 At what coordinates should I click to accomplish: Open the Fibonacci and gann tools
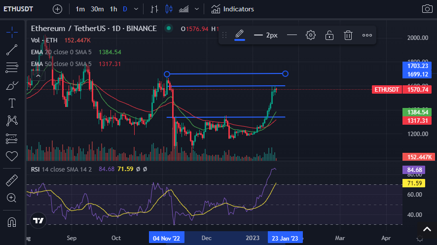click(x=12, y=68)
